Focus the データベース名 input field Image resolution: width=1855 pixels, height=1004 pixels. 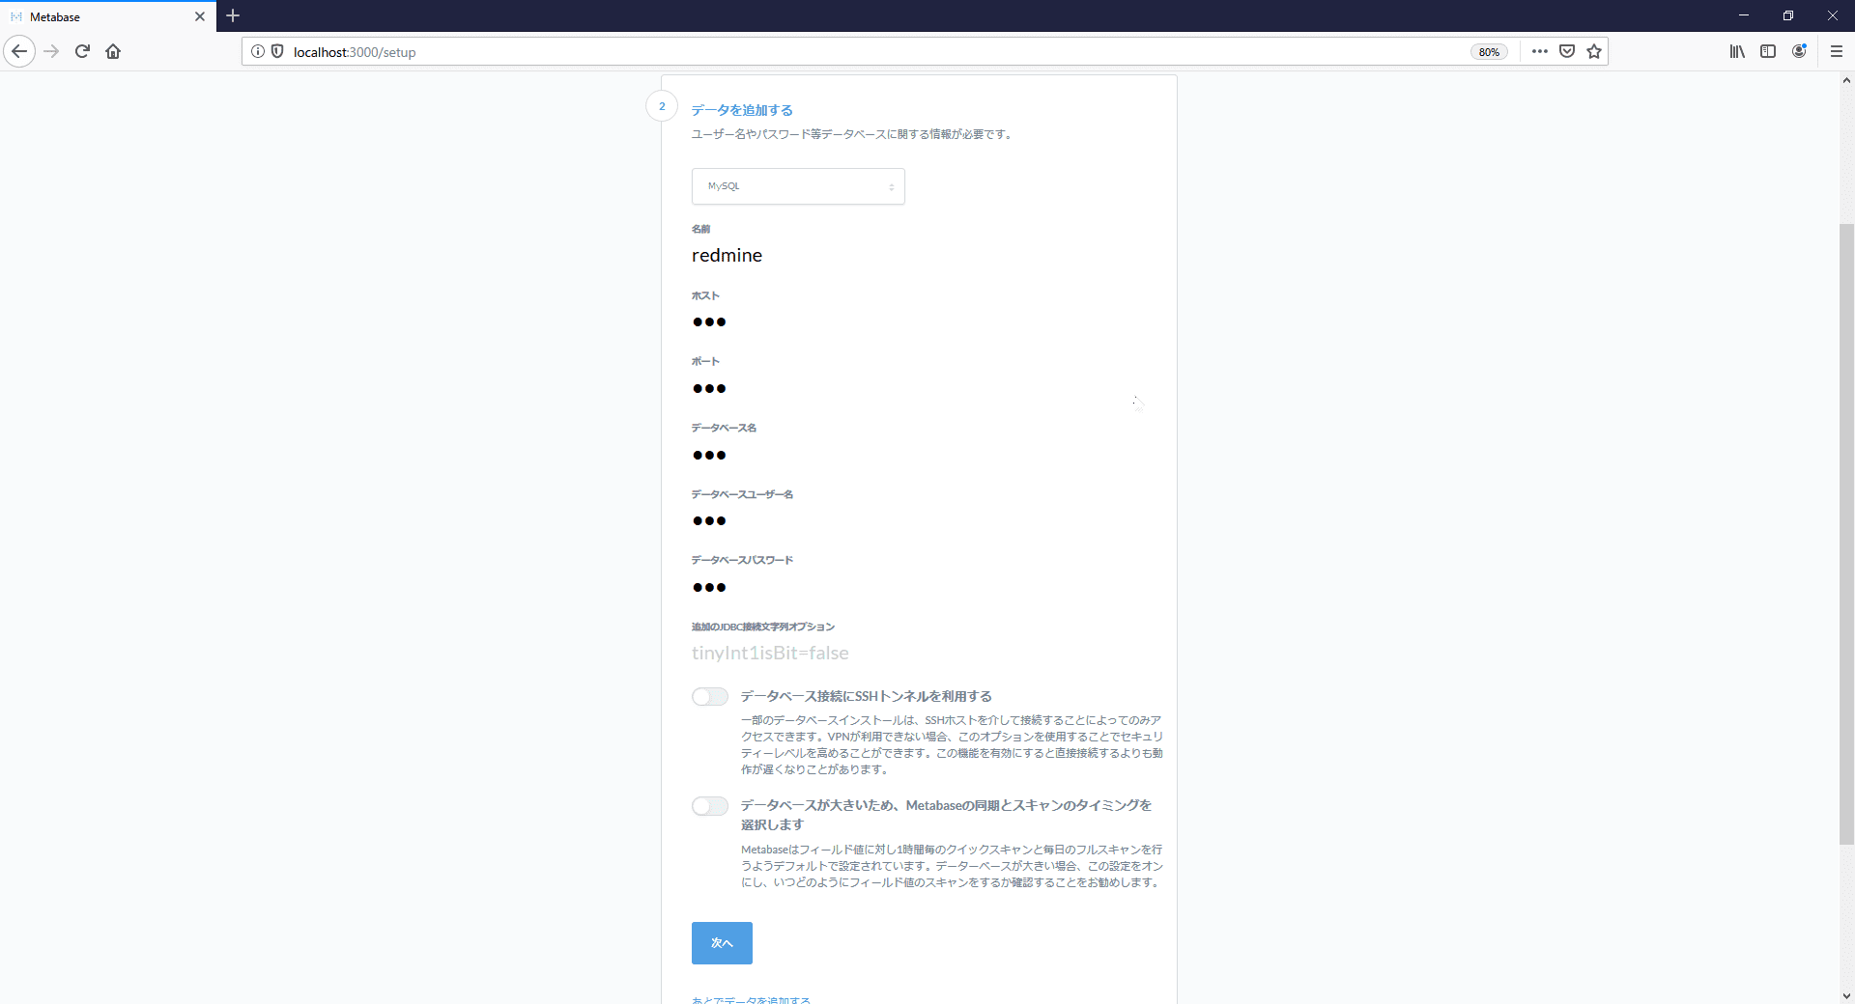click(918, 455)
